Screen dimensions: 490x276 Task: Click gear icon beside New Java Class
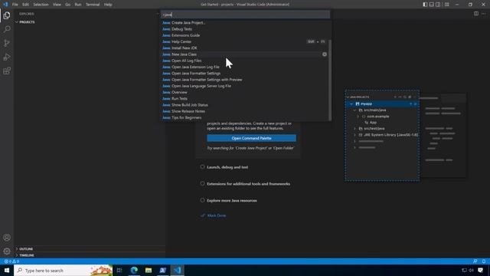click(x=325, y=54)
